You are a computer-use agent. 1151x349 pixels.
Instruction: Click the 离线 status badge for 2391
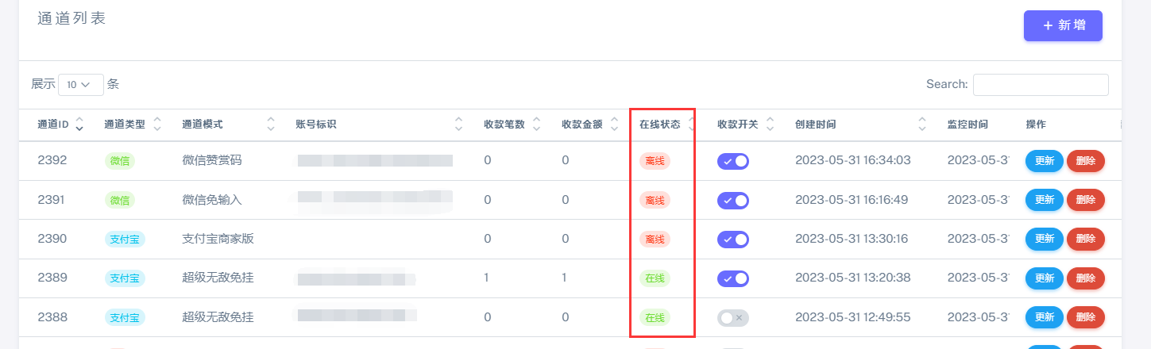655,200
